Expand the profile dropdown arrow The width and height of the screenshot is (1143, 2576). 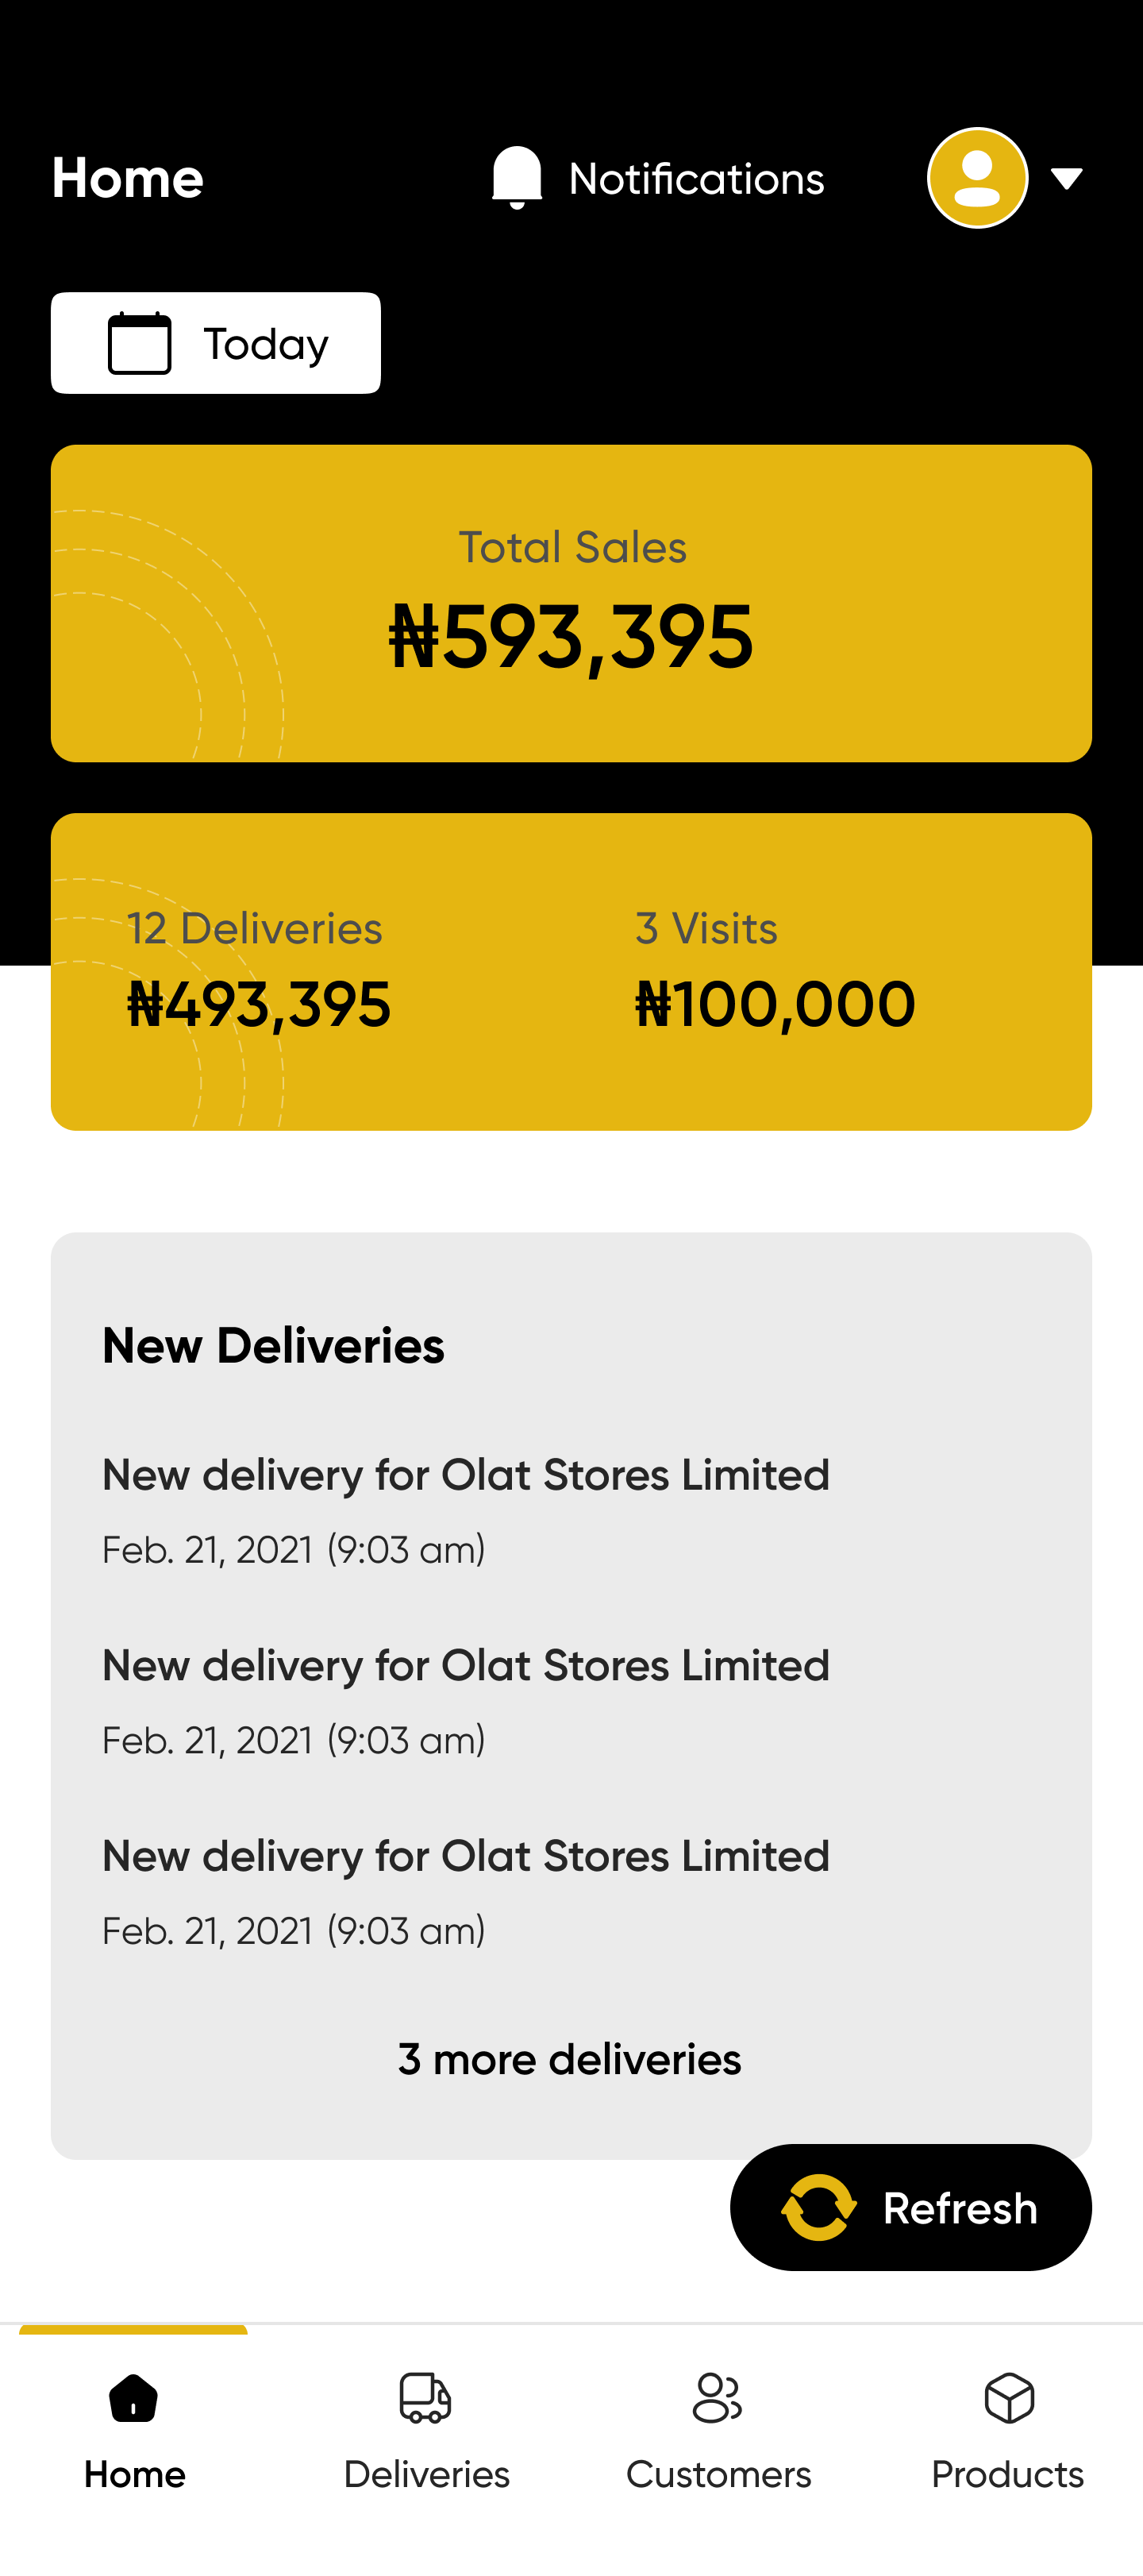pyautogui.click(x=1067, y=179)
